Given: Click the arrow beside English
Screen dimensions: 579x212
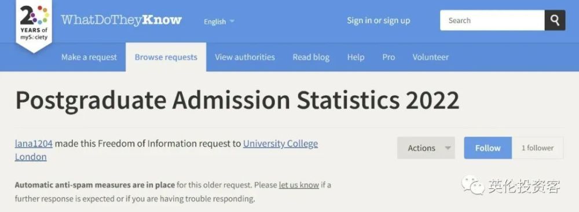Looking at the screenshot, I should (232, 21).
